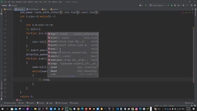Viewport: 197px width, 111px height.
Task: Click the Debug bug icon
Action: tap(172, 6)
